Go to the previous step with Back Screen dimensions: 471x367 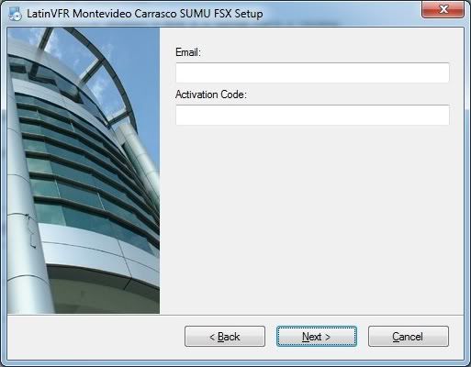(225, 336)
